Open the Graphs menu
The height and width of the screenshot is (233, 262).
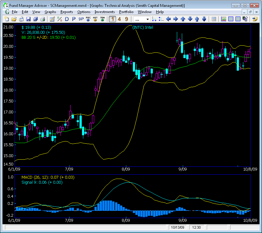(50, 12)
